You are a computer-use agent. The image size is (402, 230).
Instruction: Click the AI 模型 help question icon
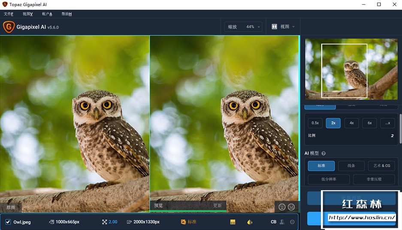[x=323, y=153]
